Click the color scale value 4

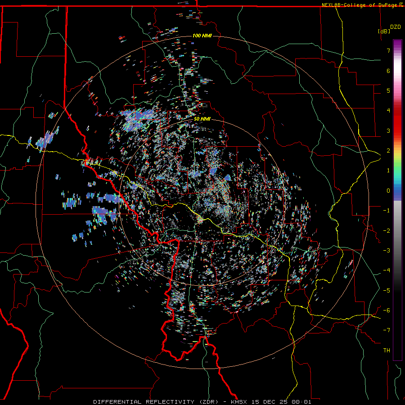click(388, 111)
